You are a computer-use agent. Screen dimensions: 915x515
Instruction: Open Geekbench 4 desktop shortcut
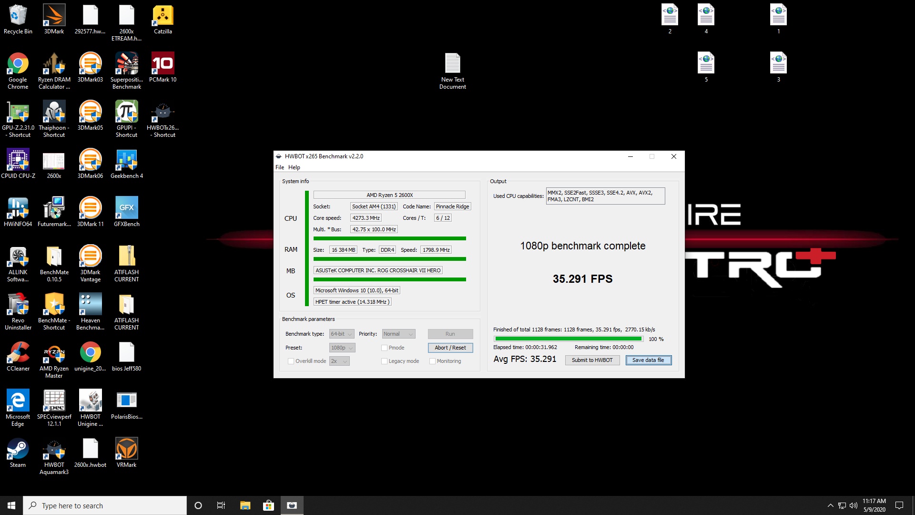(x=126, y=164)
